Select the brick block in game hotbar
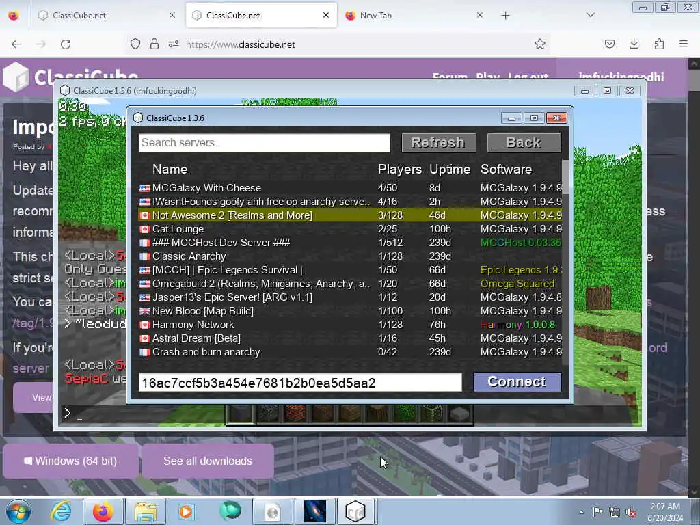The height and width of the screenshot is (525, 700). 295,414
